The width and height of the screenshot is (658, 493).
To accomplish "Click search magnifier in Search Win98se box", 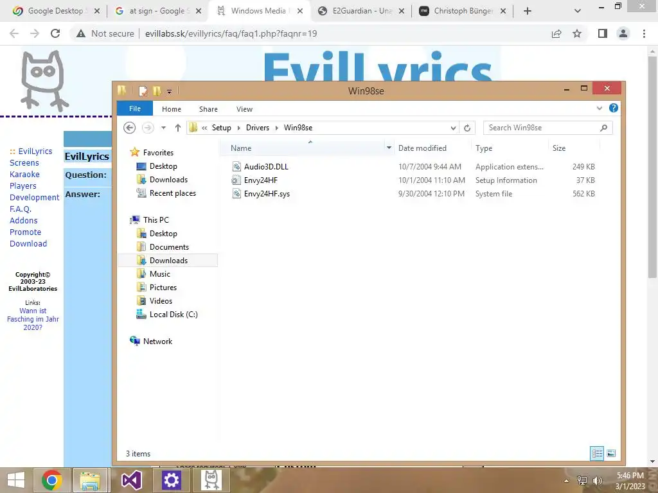I will point(603,128).
